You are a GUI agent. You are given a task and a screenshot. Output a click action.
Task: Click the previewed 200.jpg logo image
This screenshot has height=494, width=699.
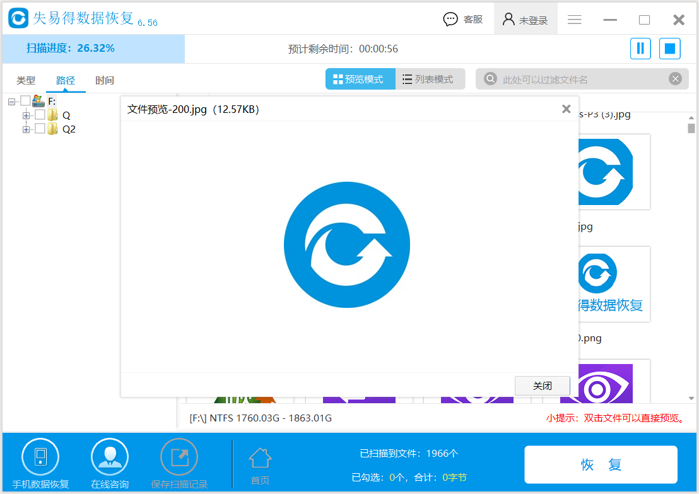[347, 245]
